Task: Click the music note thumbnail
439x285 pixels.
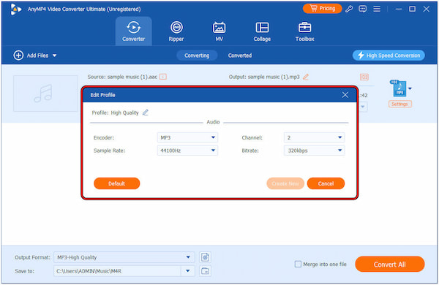Action: pos(45,94)
